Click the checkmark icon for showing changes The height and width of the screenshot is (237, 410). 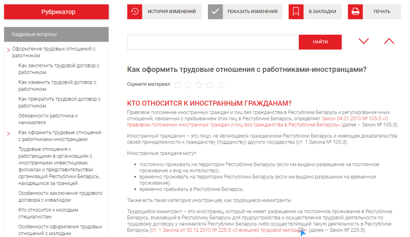pos(215,12)
